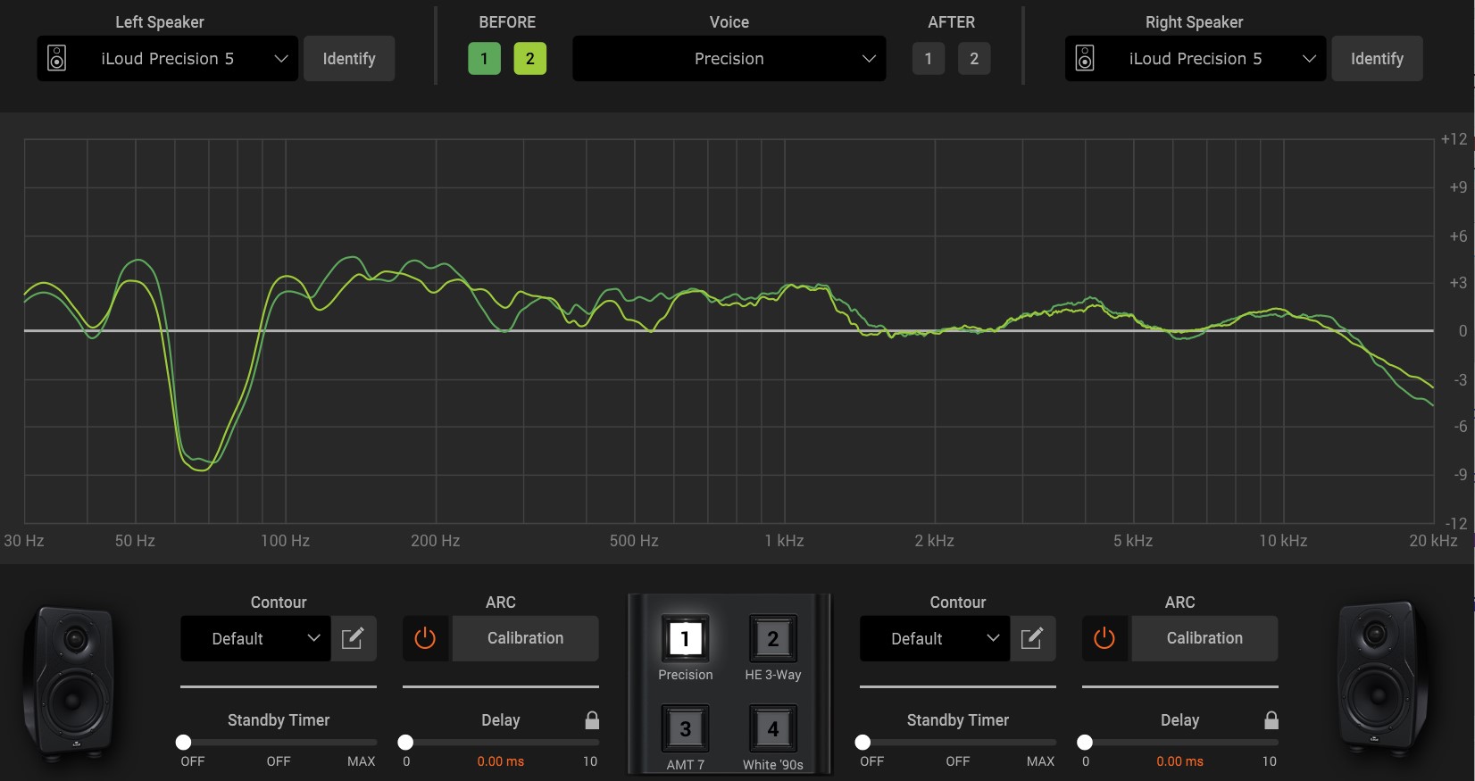Click the left Delay slider handle
This screenshot has width=1475, height=781.
point(406,743)
